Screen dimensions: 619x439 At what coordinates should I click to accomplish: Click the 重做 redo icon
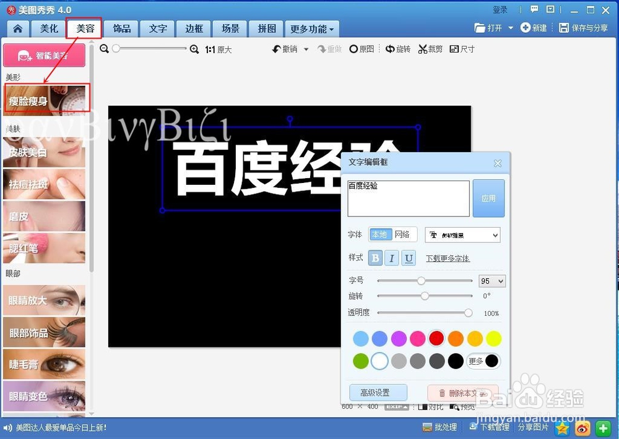click(322, 49)
